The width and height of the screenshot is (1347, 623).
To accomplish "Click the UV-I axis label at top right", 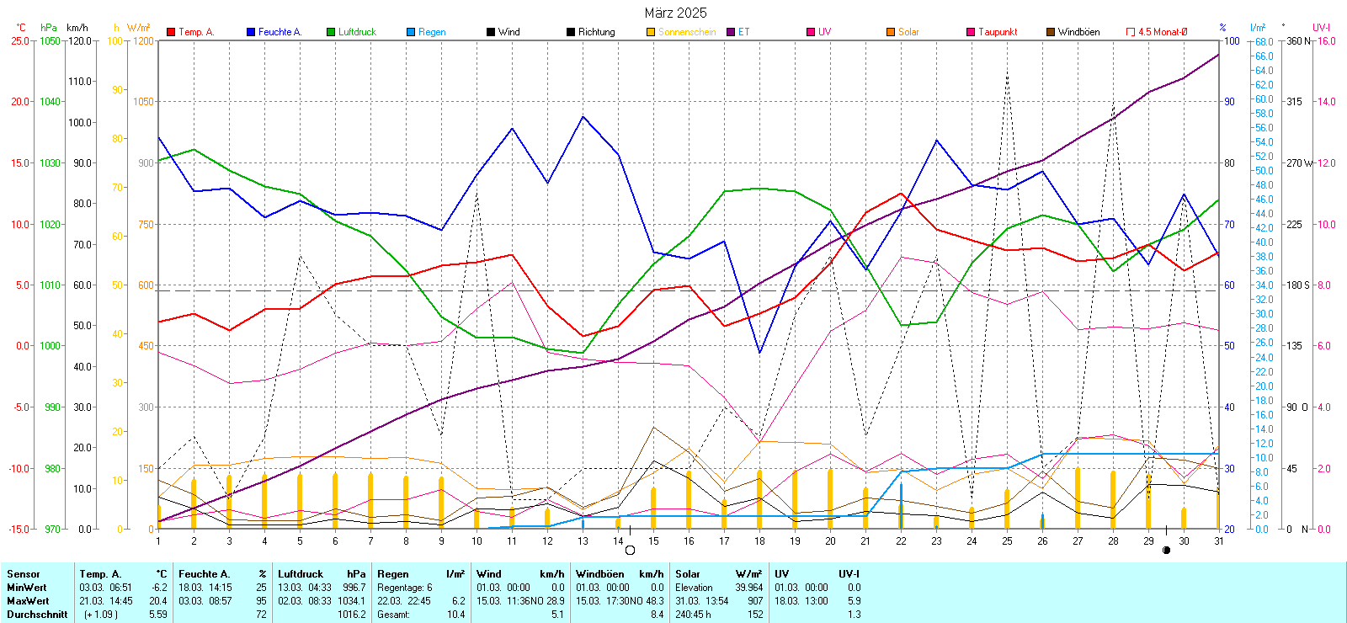I will [x=1321, y=28].
